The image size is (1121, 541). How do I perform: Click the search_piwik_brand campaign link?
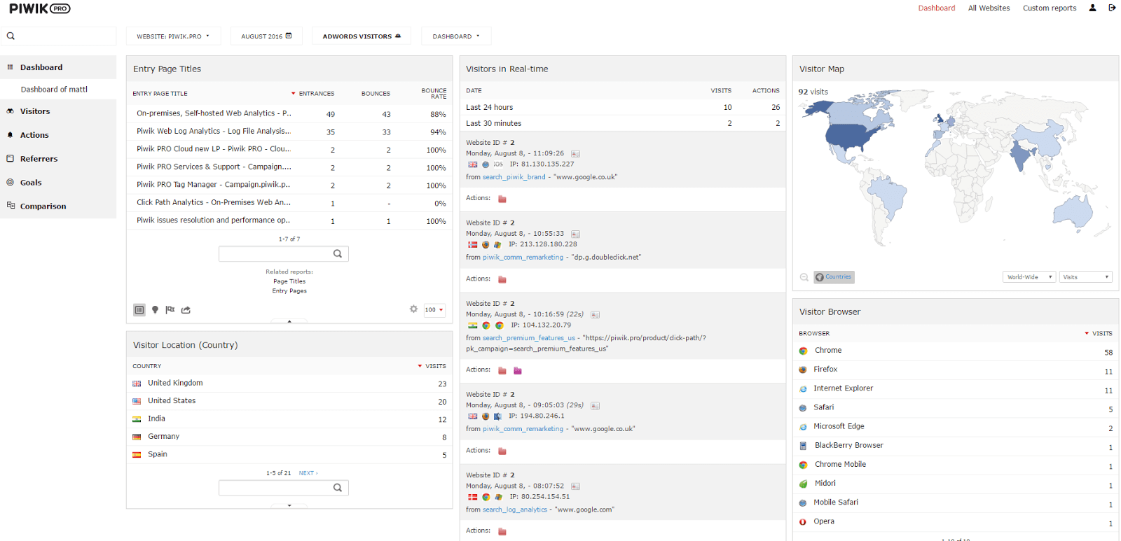pyautogui.click(x=514, y=177)
